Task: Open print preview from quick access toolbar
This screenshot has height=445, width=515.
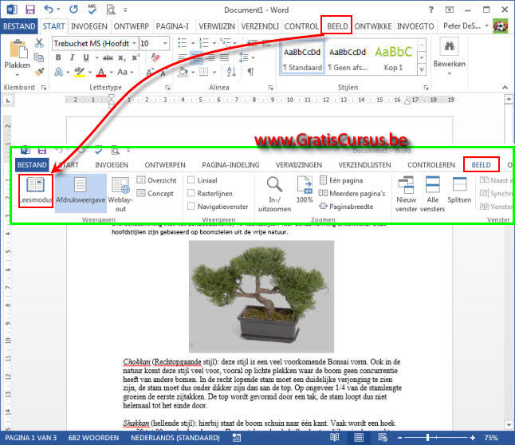Action: 111,10
